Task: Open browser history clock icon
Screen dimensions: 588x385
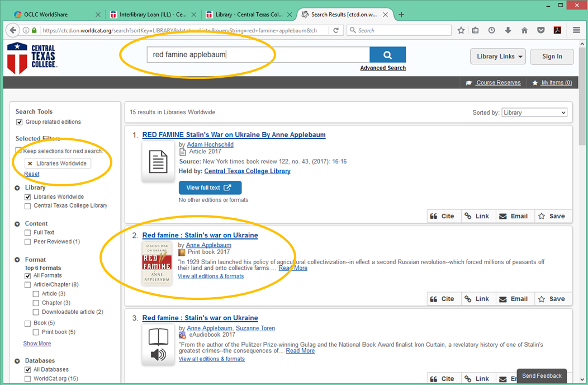Action: click(x=491, y=30)
